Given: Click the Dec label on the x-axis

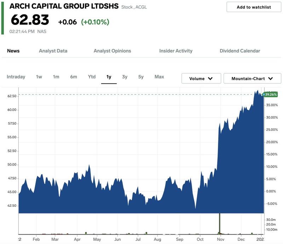Looking at the screenshot, I should (241, 239).
